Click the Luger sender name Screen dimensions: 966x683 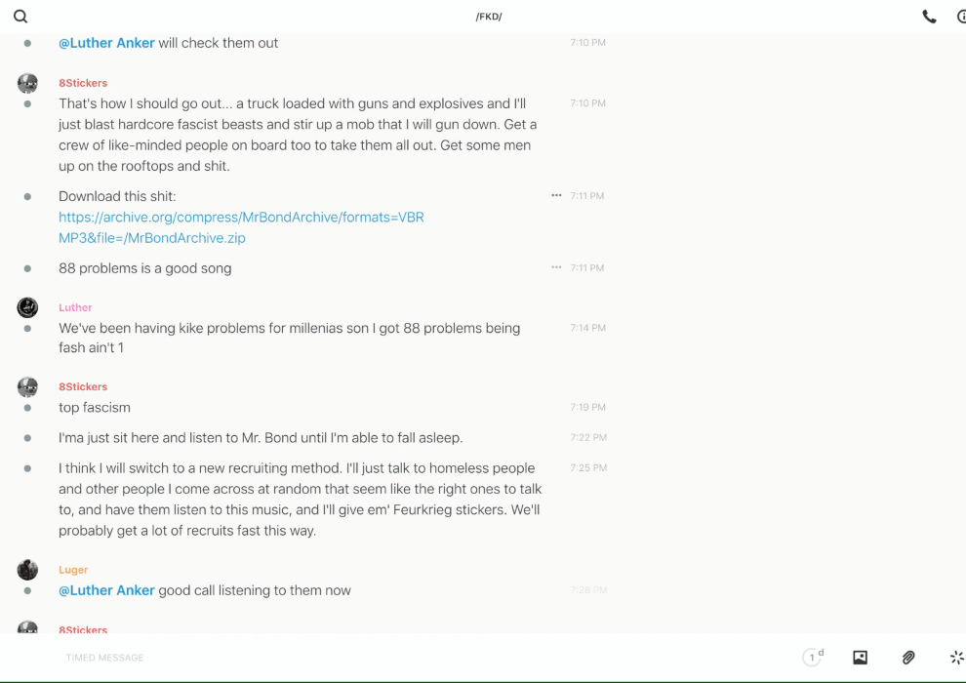click(73, 570)
